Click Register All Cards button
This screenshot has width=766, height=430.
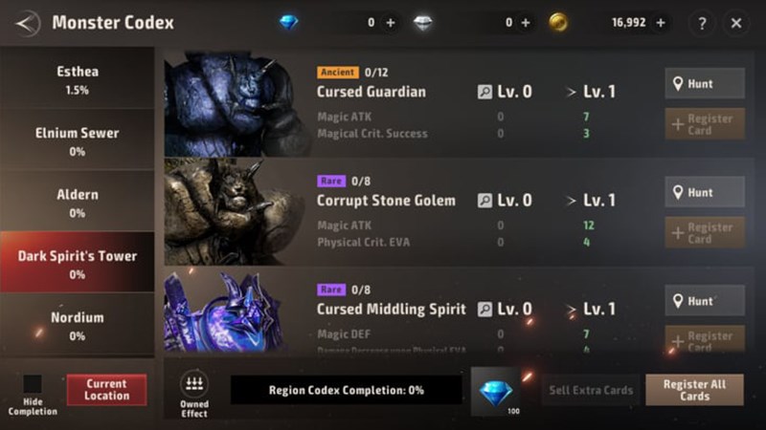pyautogui.click(x=695, y=390)
